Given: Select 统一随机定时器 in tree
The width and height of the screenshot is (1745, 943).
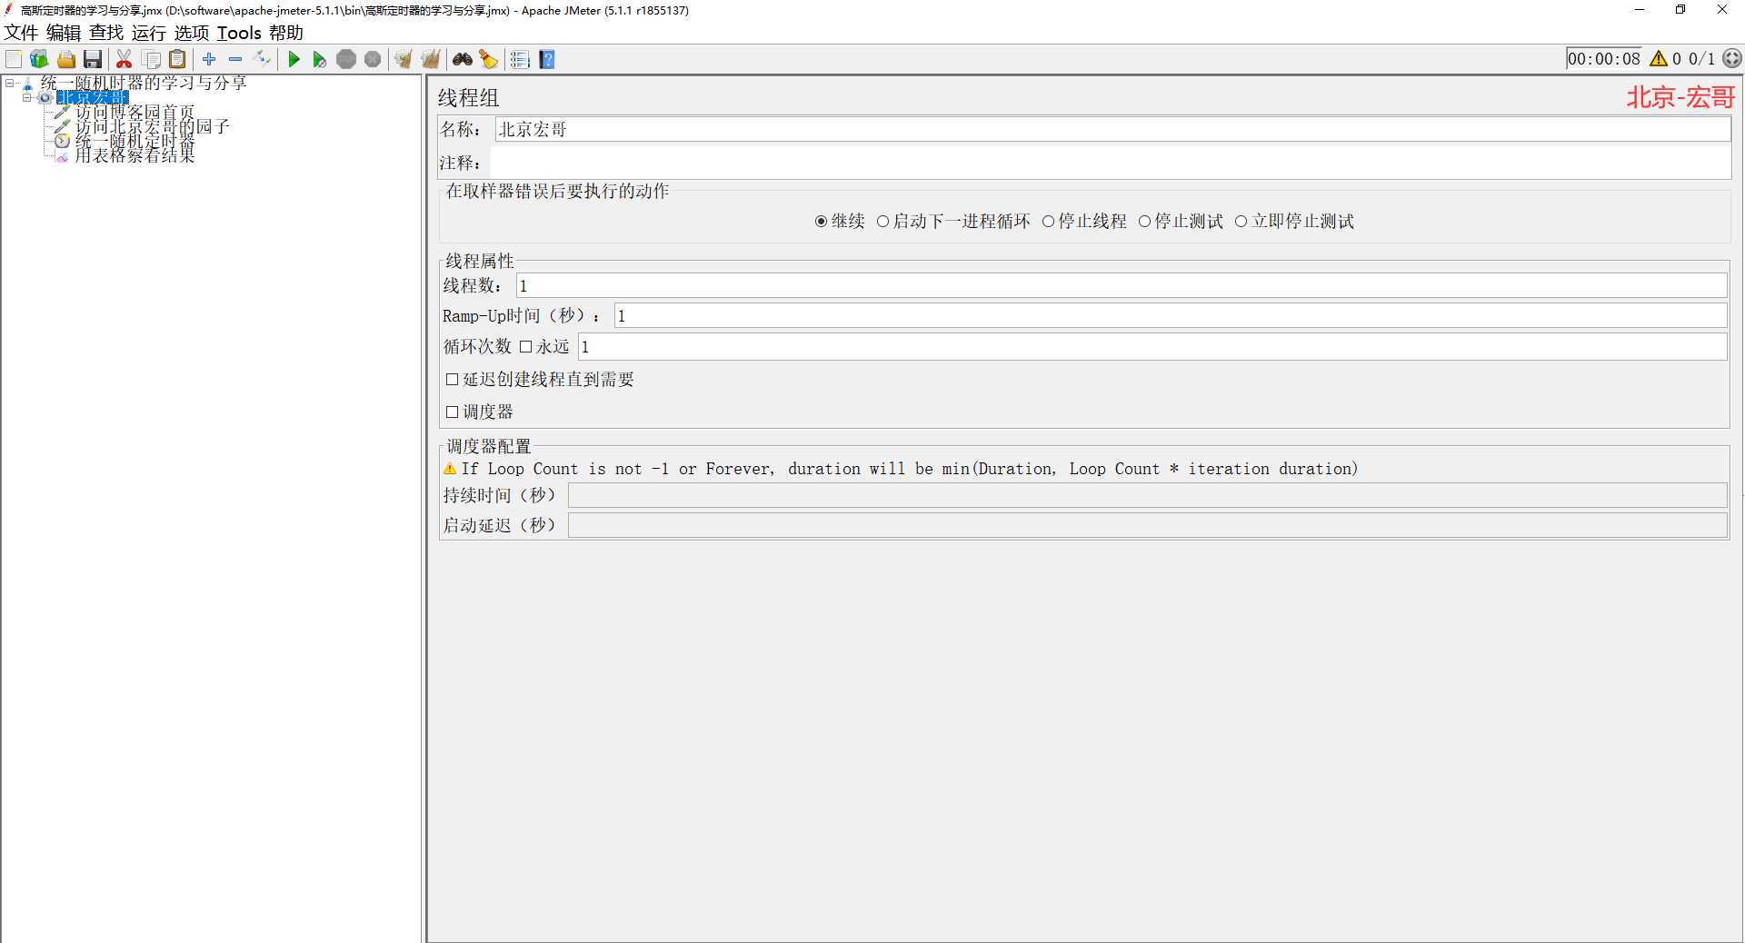Looking at the screenshot, I should click(135, 141).
